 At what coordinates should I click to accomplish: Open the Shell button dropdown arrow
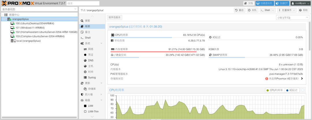273,10
